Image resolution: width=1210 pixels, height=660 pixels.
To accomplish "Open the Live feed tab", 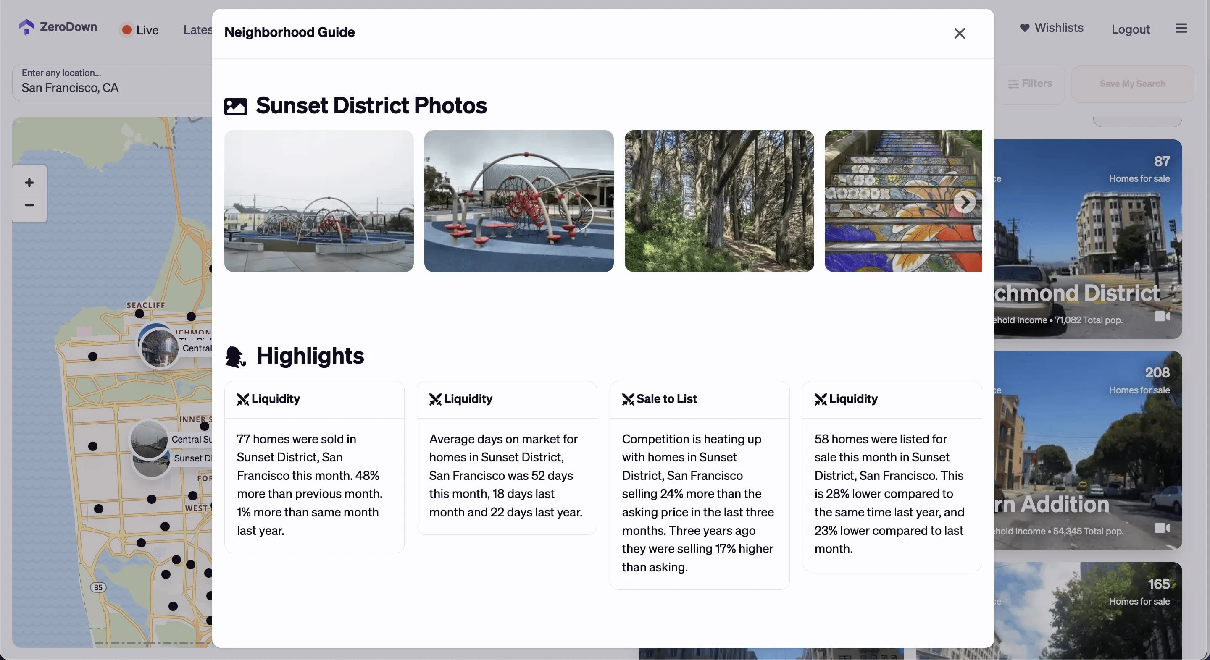I will (140, 30).
